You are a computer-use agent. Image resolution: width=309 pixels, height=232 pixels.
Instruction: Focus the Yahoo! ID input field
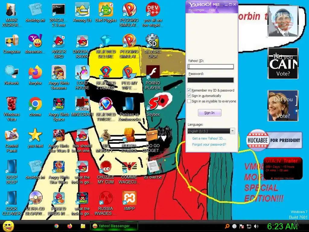[x=210, y=67]
